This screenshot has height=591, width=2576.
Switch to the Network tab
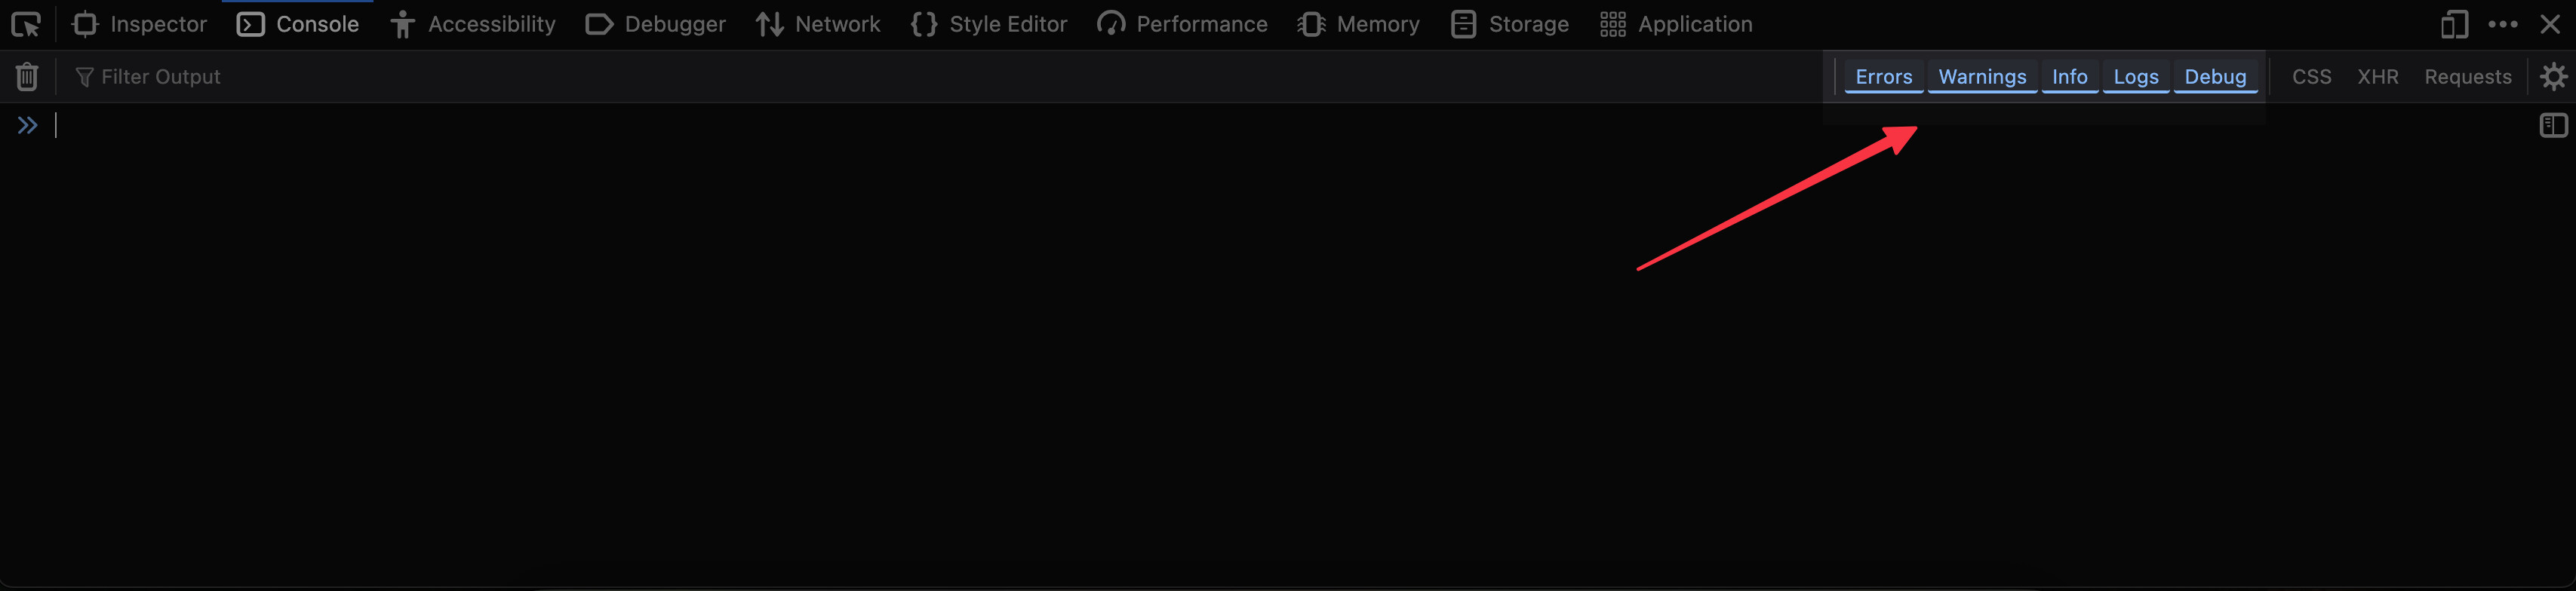tap(818, 24)
